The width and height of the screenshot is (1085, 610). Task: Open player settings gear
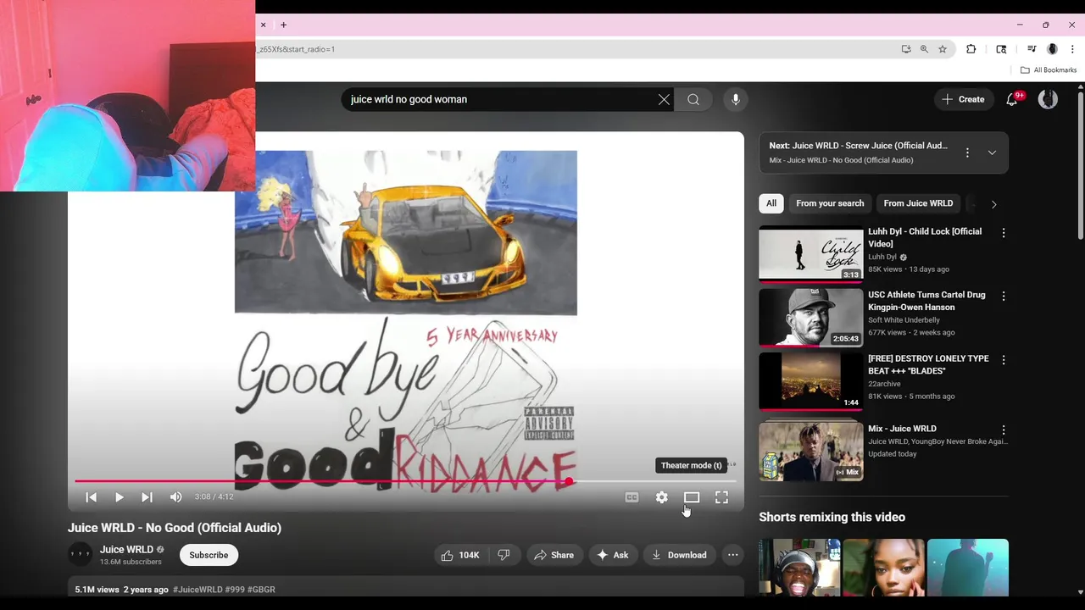(662, 497)
